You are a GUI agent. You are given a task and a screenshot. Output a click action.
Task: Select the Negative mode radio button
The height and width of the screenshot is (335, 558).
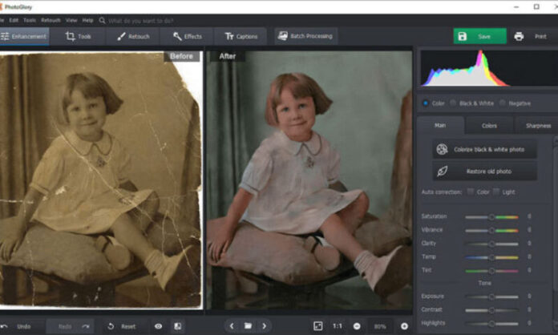(x=503, y=103)
